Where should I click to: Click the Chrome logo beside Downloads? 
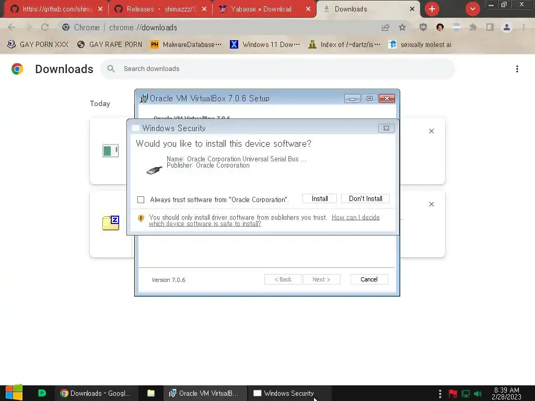point(17,69)
